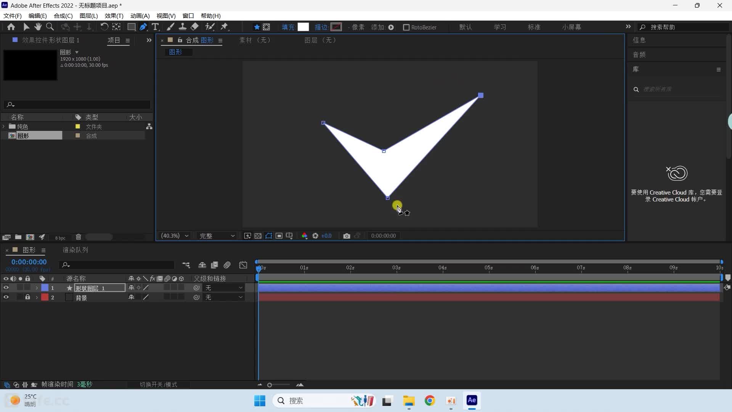Open the 图层(L) menu
The height and width of the screenshot is (412, 732).
point(88,16)
